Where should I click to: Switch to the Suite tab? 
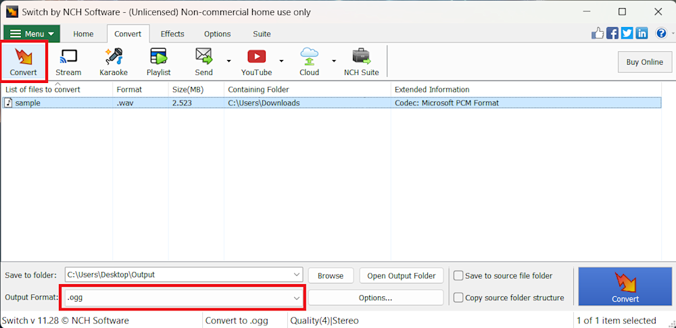[x=262, y=34]
